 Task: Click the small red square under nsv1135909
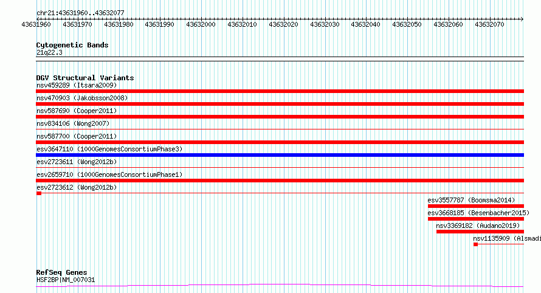pyautogui.click(x=475, y=244)
